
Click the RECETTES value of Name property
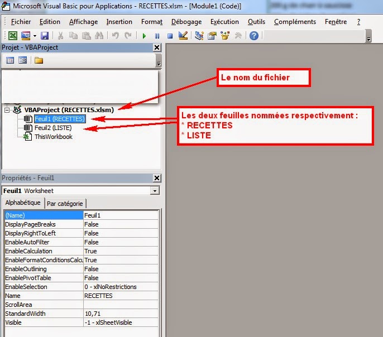[x=121, y=296]
